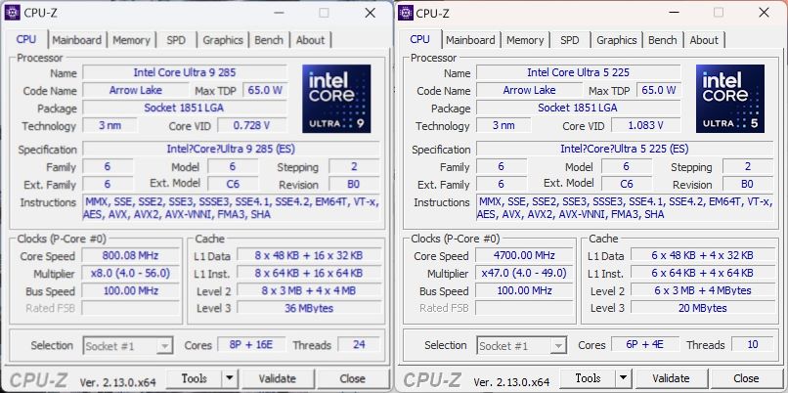
Task: Click Code Name Arrow Lake in left window
Action: [136, 91]
